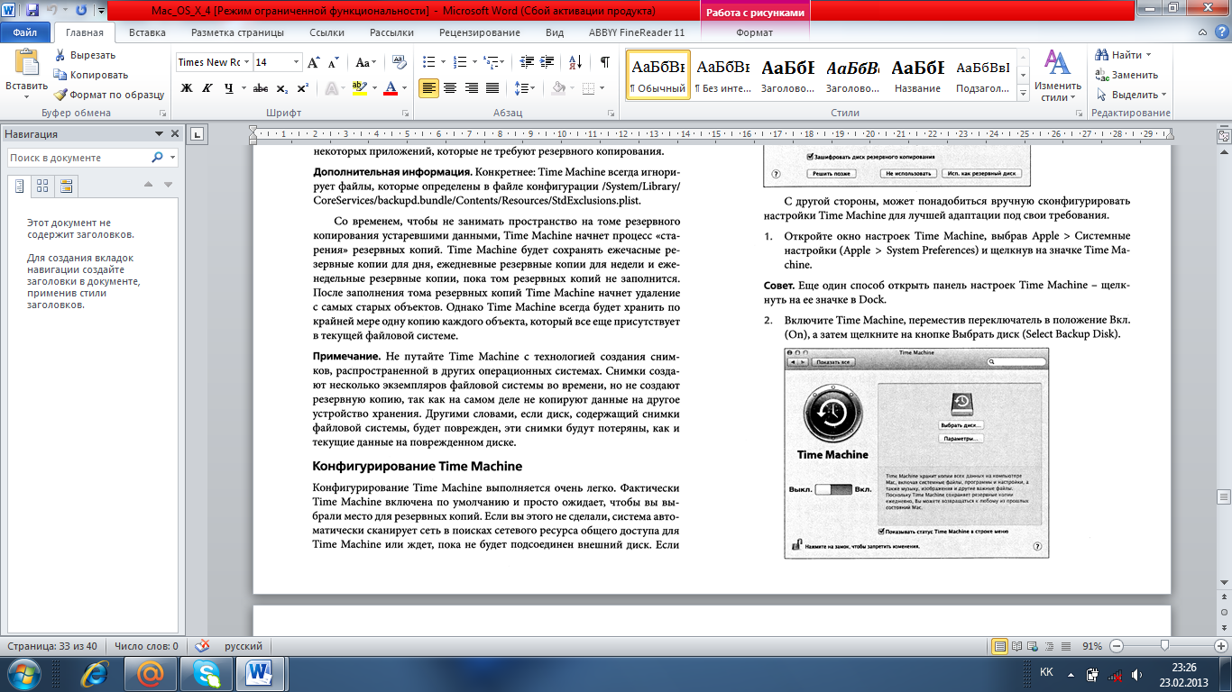Image resolution: width=1232 pixels, height=692 pixels.
Task: Switch to Разметка страницы tab
Action: pyautogui.click(x=237, y=32)
